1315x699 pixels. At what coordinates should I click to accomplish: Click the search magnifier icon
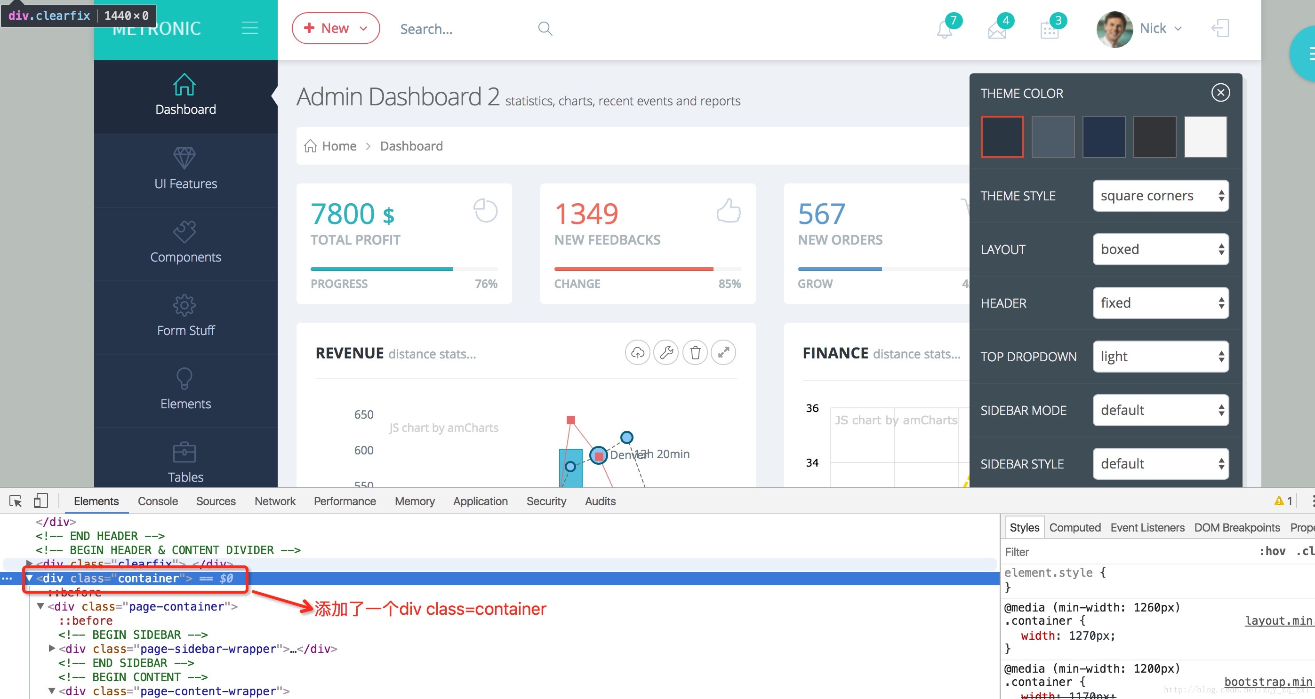(x=545, y=29)
